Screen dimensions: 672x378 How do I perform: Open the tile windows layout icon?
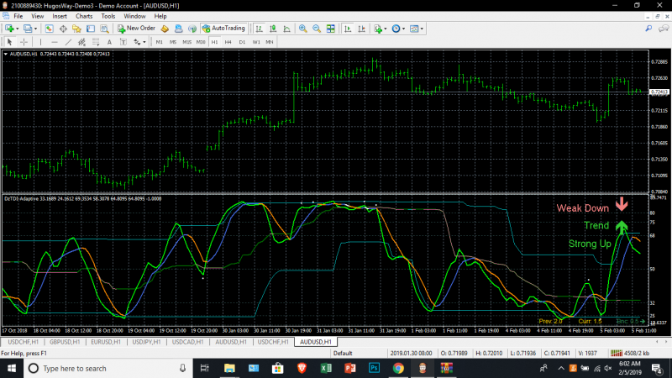click(331, 29)
